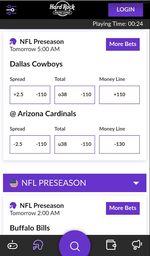This screenshot has height=256, width=150.
Task: Tap the Buffalo Bills team name
Action: tap(30, 228)
